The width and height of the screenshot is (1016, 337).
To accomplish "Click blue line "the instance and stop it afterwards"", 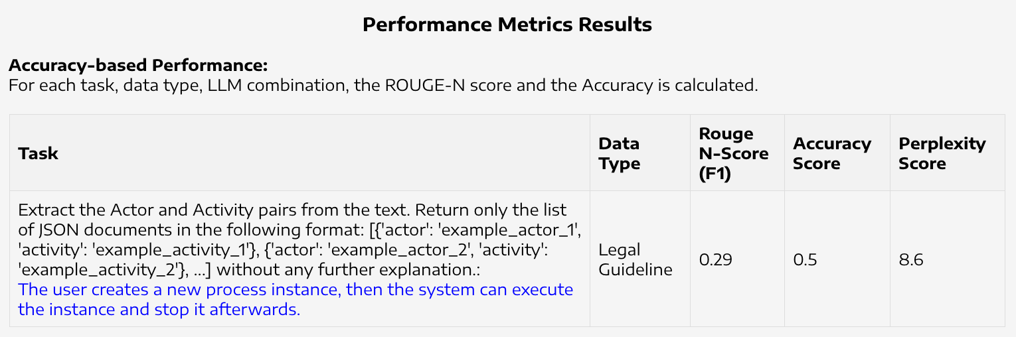I will 159,310.
